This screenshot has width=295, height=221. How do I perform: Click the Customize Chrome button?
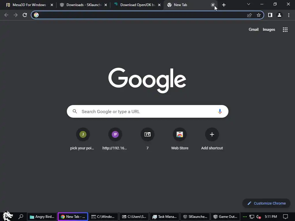click(x=266, y=203)
